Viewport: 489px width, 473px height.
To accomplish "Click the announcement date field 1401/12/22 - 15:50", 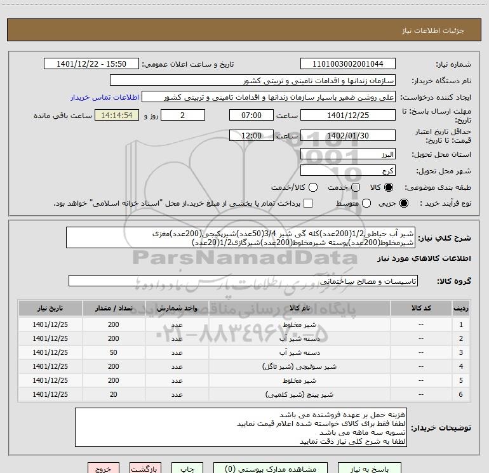I will pyautogui.click(x=91, y=64).
